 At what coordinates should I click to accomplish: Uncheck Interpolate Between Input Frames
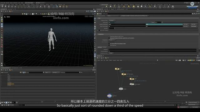pos(109,36)
